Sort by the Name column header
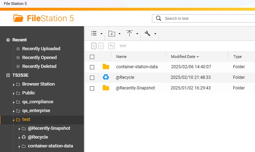Screen dimensions: 255x152 click(x=121, y=57)
